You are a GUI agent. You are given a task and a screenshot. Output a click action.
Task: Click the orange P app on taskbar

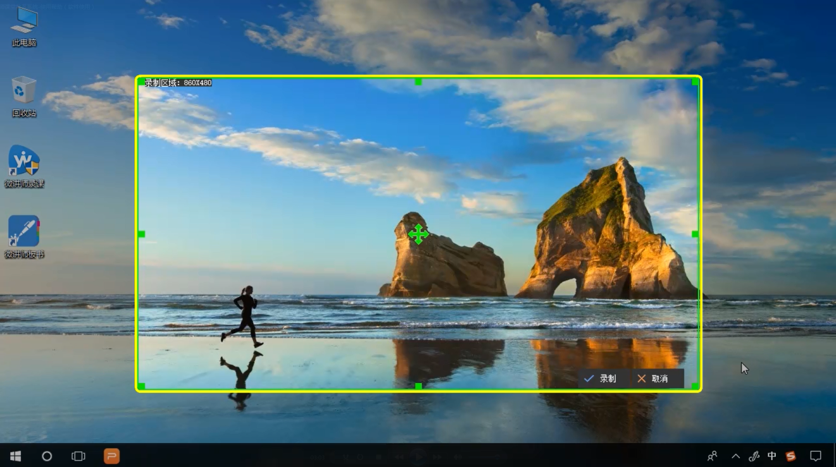point(111,456)
